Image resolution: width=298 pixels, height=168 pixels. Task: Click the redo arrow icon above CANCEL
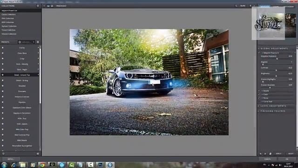[x=265, y=154]
